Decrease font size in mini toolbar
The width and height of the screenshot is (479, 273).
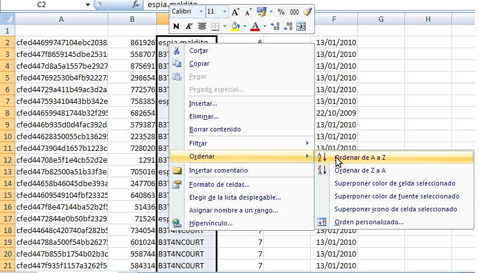tap(247, 12)
